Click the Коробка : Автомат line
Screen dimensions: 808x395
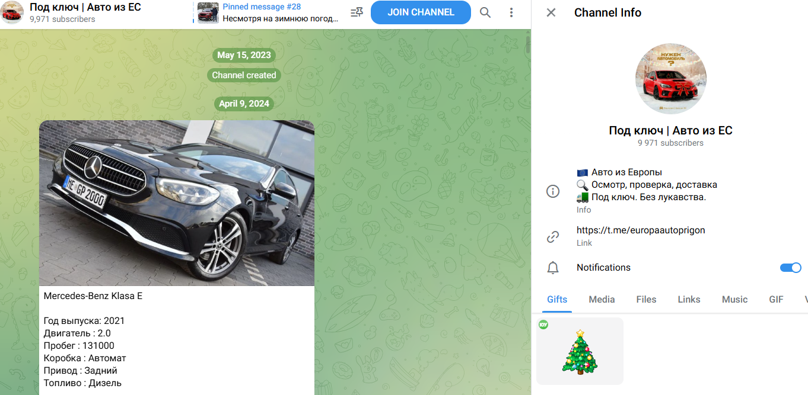coord(85,358)
